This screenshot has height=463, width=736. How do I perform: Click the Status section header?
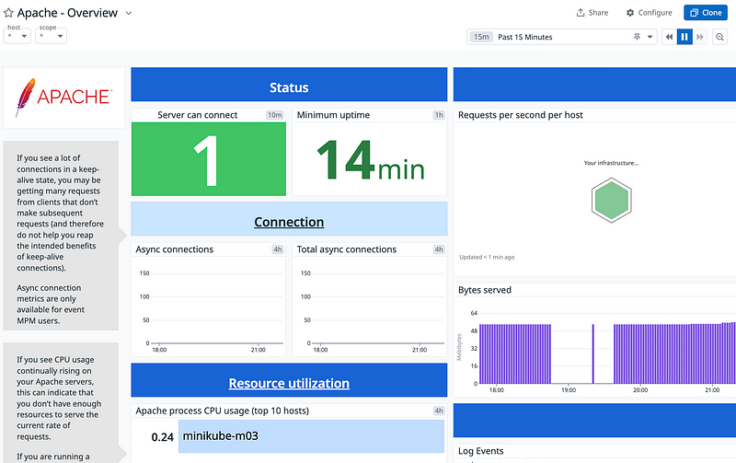[x=289, y=87]
